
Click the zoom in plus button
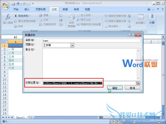[x=159, y=122]
